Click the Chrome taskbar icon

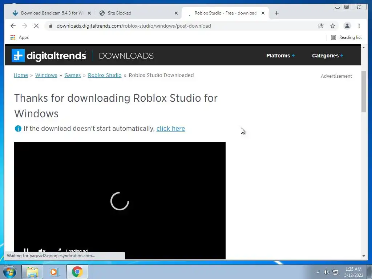tap(77, 272)
